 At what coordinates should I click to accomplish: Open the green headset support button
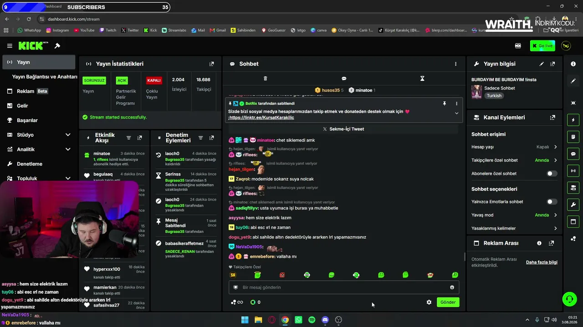(569, 299)
